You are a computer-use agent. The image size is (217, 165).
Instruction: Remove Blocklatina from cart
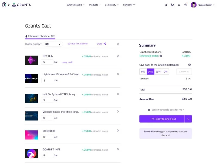point(118,130)
